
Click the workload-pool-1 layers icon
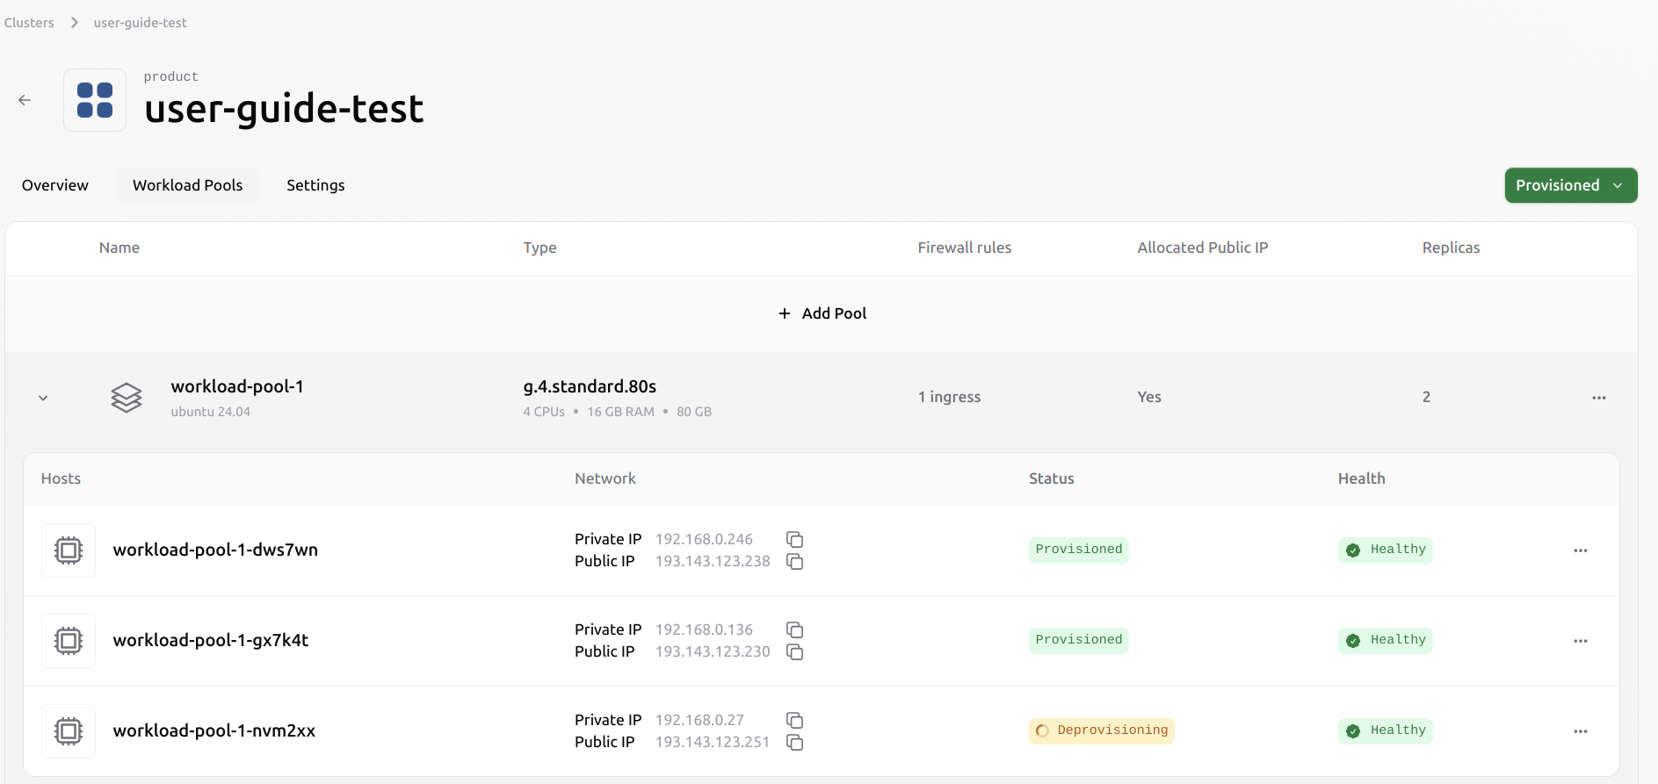coord(127,398)
